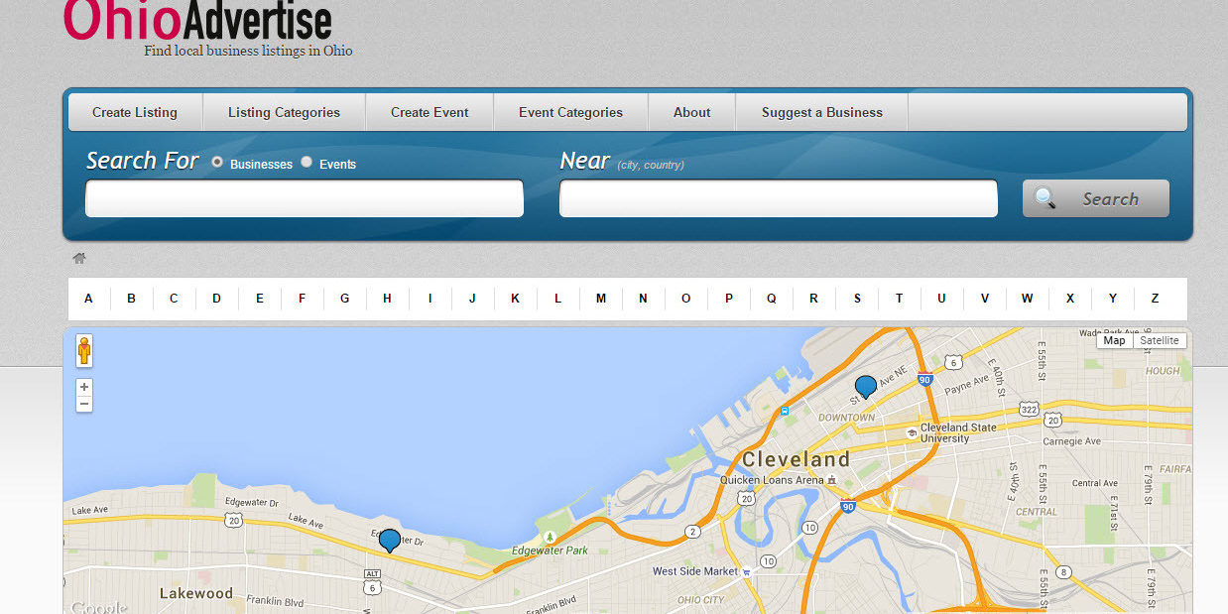Click the home breadcrumb icon
Screen dimensions: 1228x614
(79, 259)
